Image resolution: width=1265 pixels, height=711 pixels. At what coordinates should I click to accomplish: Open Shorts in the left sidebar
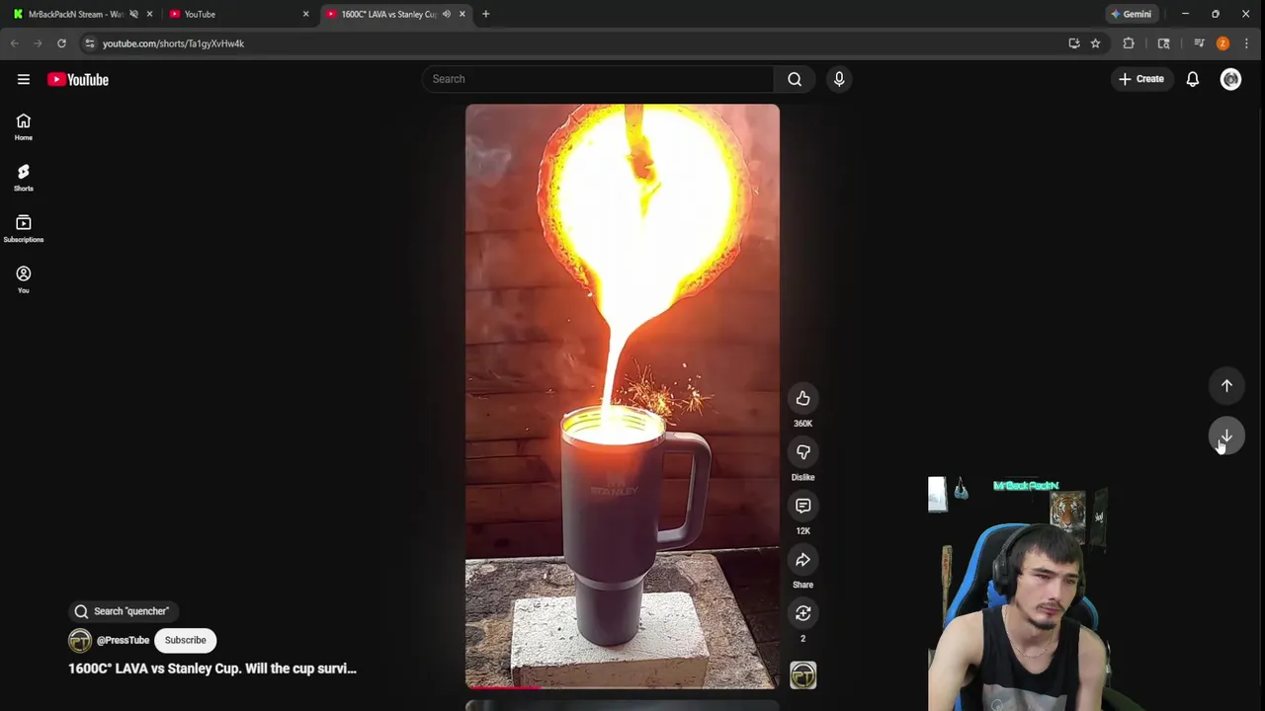point(24,178)
